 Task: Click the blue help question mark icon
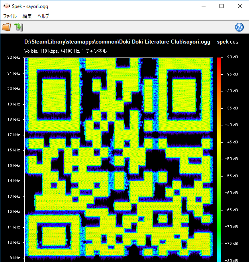[239, 27]
